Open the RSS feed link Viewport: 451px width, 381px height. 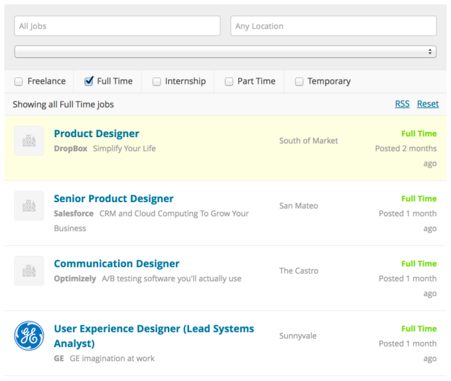coord(402,104)
